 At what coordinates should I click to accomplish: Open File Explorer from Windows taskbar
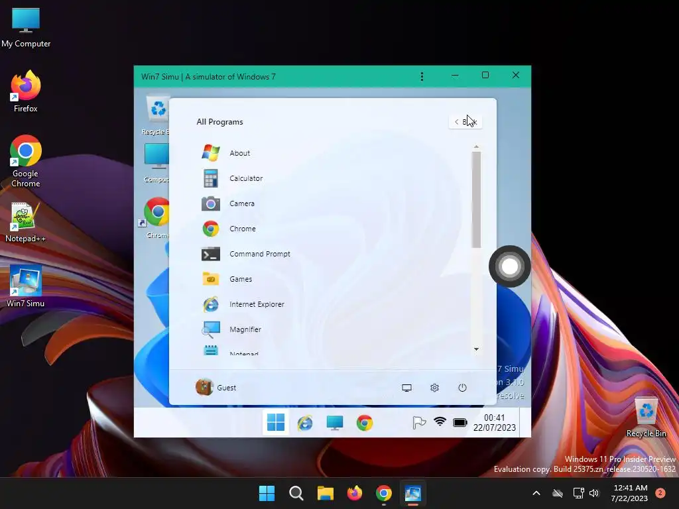click(325, 493)
